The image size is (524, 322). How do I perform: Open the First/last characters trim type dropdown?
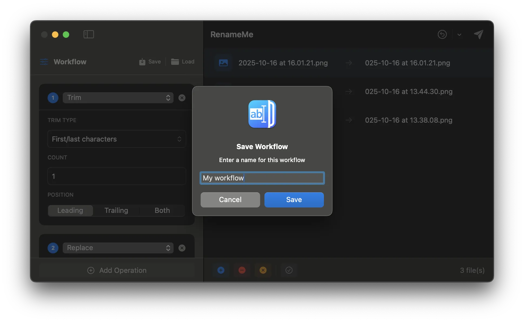point(117,139)
